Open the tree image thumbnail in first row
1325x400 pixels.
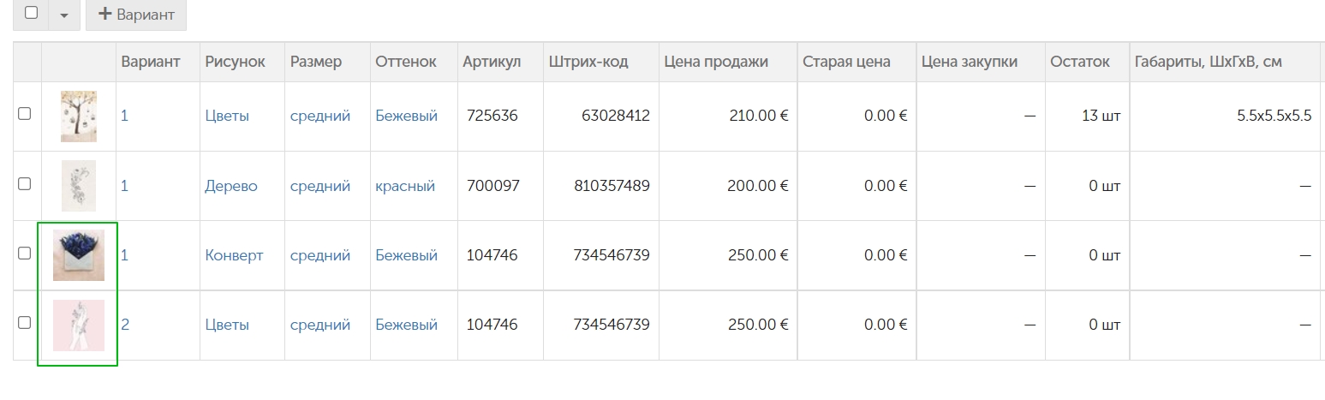point(79,116)
